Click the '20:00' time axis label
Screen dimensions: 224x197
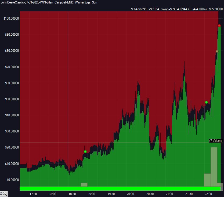pyautogui.click(x=130, y=194)
